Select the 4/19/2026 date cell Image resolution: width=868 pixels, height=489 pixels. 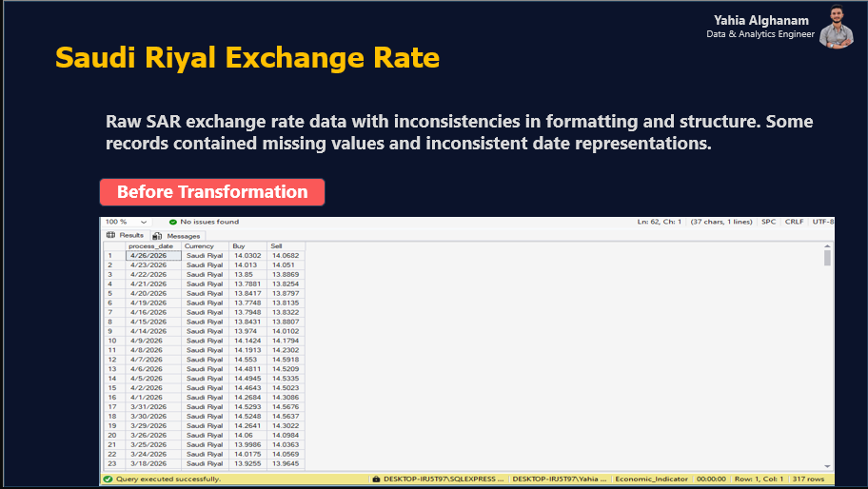point(153,303)
